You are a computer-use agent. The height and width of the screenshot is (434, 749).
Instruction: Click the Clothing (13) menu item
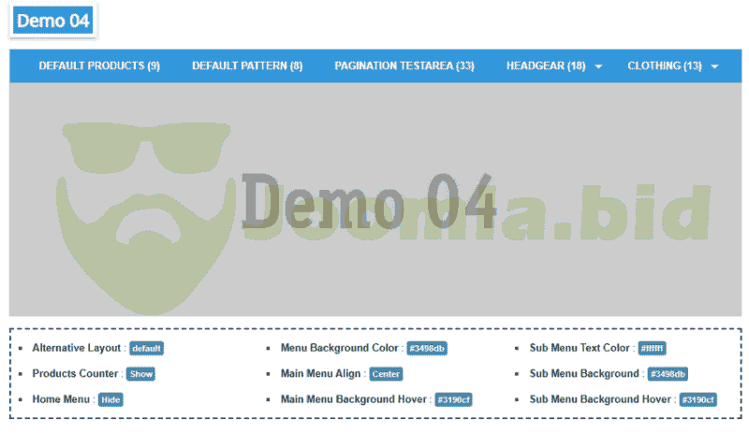pos(665,66)
